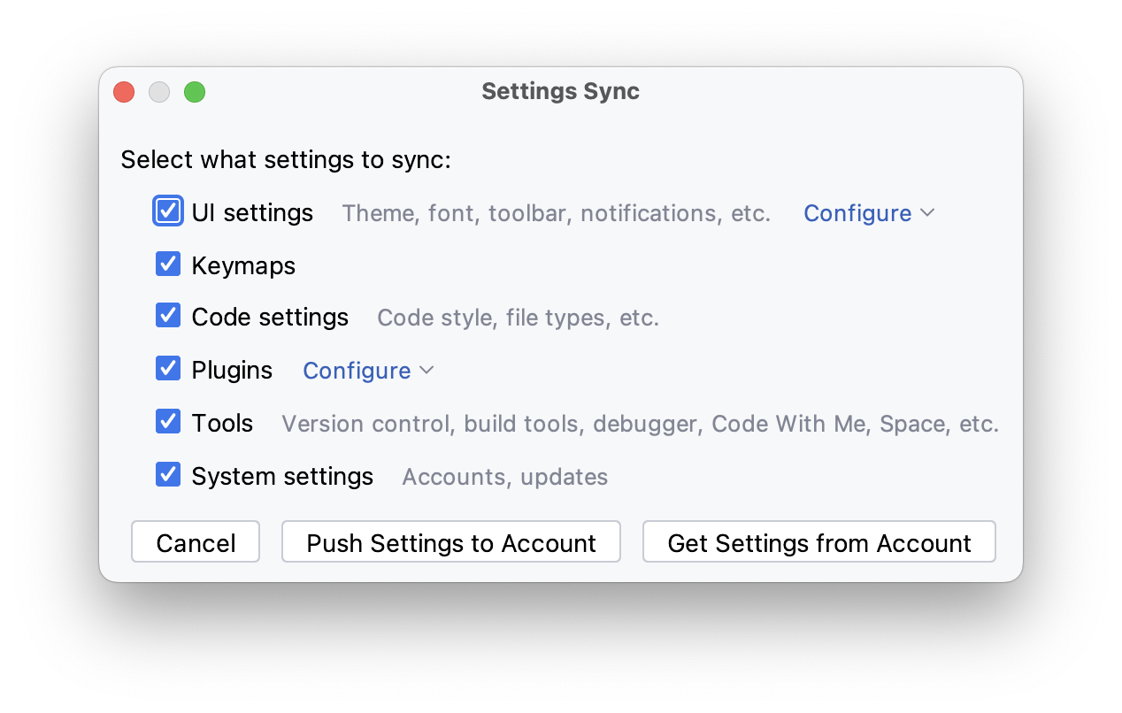The width and height of the screenshot is (1122, 713).
Task: Uncheck System settings sync
Action: [167, 474]
